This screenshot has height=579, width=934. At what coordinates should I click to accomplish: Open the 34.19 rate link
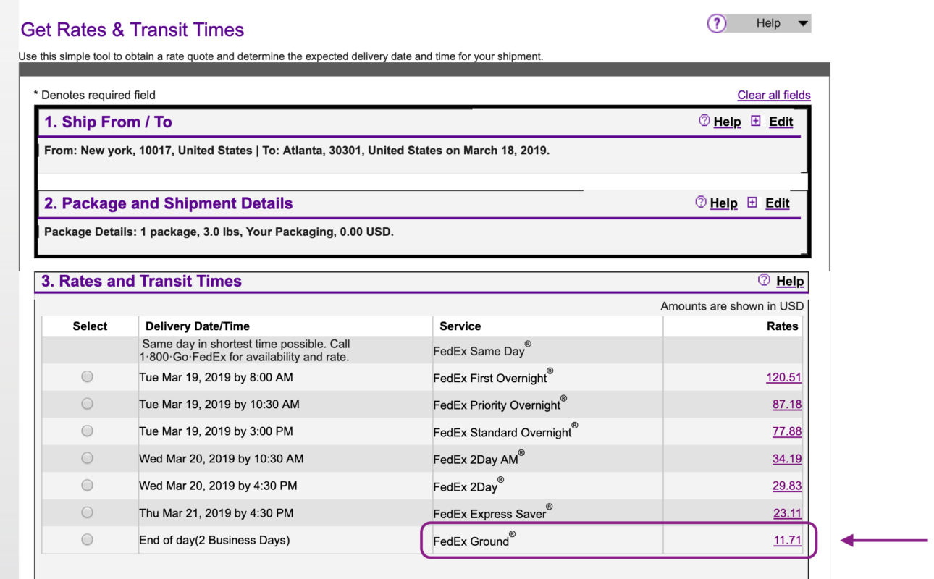[787, 459]
